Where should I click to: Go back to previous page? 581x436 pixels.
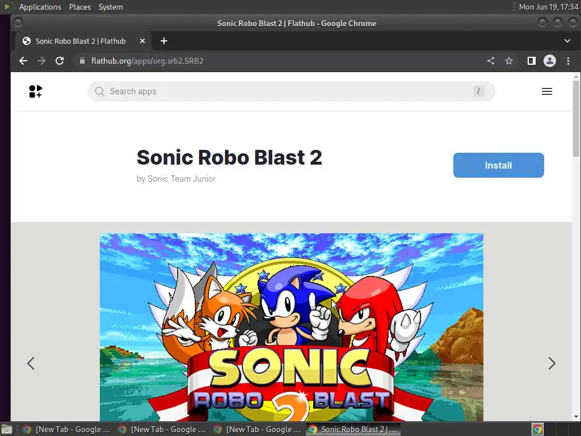coord(23,61)
